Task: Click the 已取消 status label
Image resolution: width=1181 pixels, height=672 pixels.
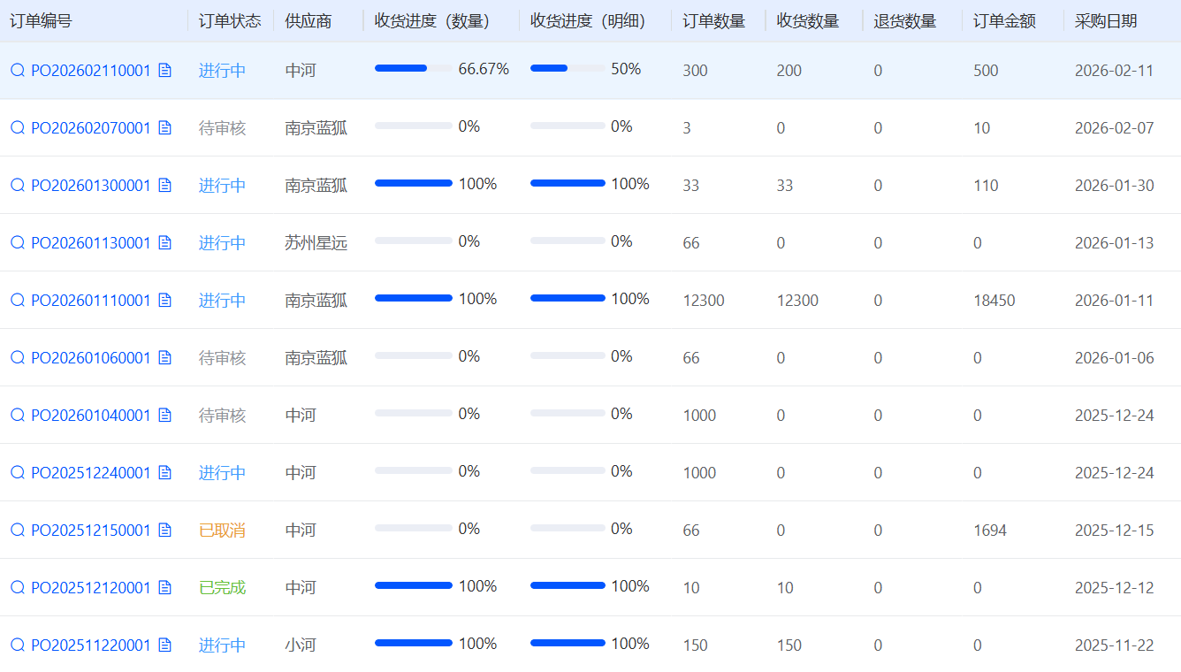Action: pos(222,530)
